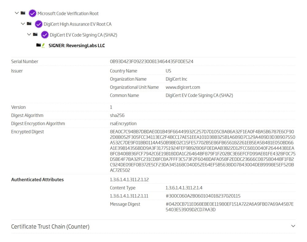Screen dimensions: 307x242
Task: Click Country Name value US
Action: pyautogui.click(x=168, y=71)
